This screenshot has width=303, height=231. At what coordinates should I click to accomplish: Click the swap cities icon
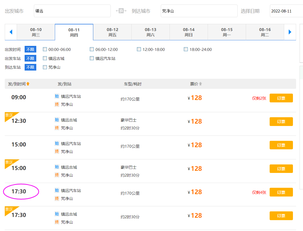coord(121,11)
